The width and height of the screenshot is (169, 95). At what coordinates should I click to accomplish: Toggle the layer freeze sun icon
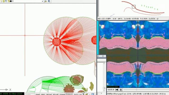(x=4, y=1)
